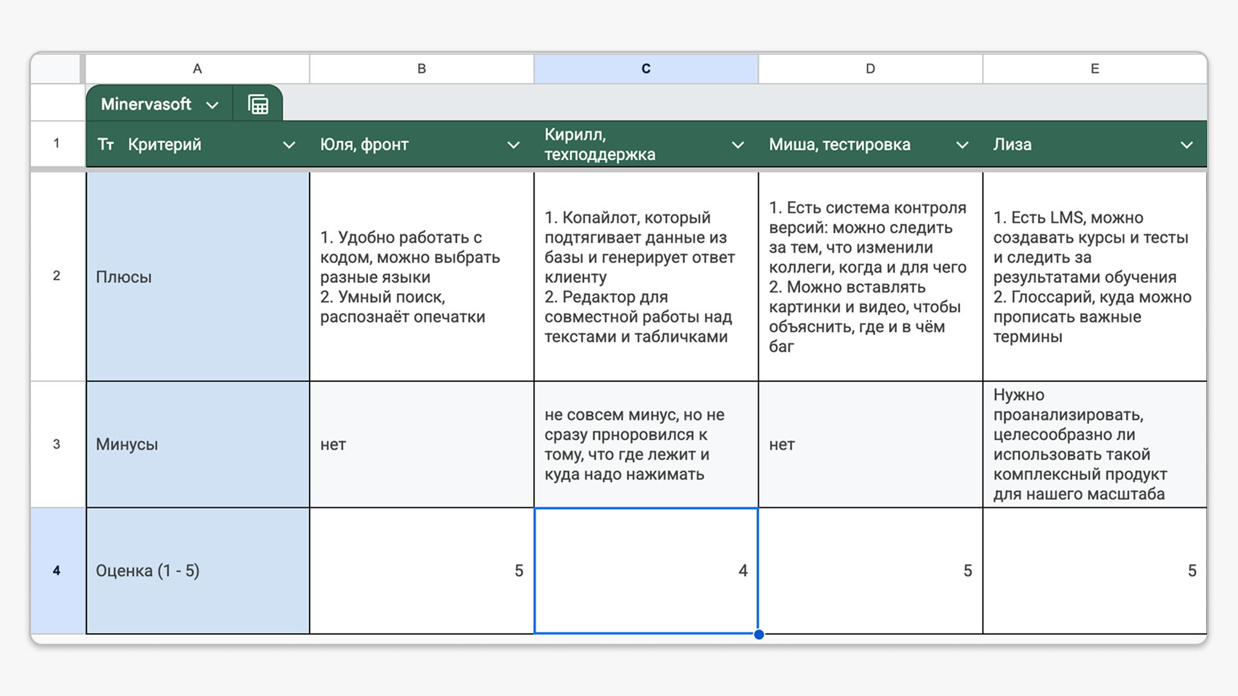Select column D header
Image resolution: width=1238 pixels, height=696 pixels.
870,69
